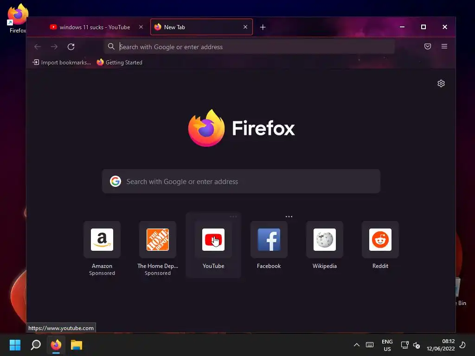475x356 pixels.
Task: Open the Windows Start menu
Action: pyautogui.click(x=15, y=345)
